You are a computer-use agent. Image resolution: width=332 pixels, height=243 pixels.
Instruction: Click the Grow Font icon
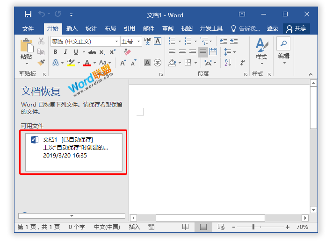[123, 63]
